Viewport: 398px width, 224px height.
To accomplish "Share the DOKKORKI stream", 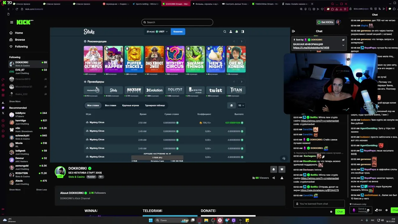I will [274, 178].
